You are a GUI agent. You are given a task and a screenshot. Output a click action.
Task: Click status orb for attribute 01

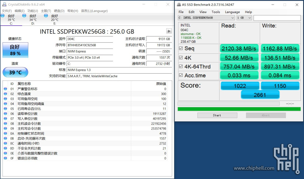click(x=6, y=89)
